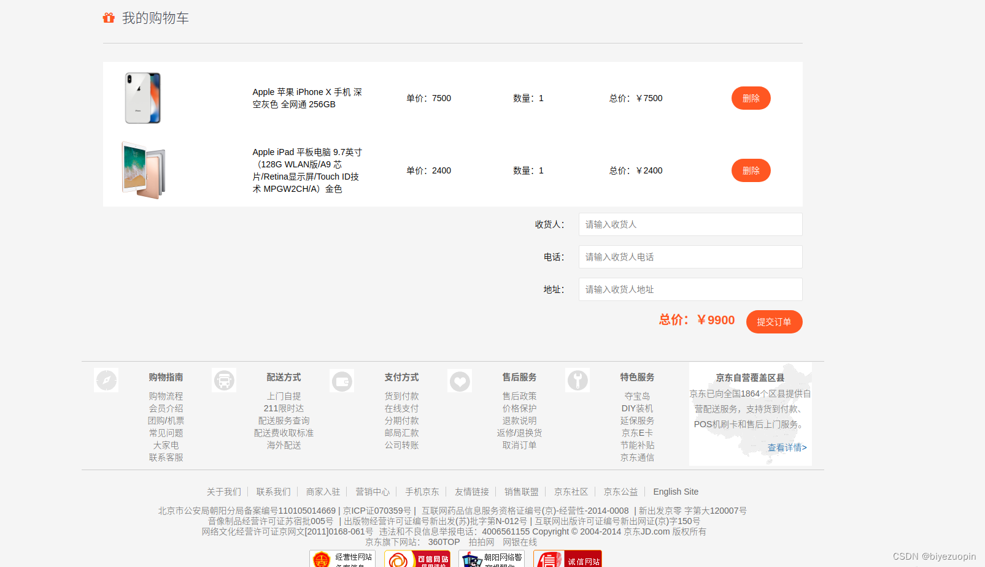
Task: Open the 可信网站 certification badge
Action: point(417,558)
